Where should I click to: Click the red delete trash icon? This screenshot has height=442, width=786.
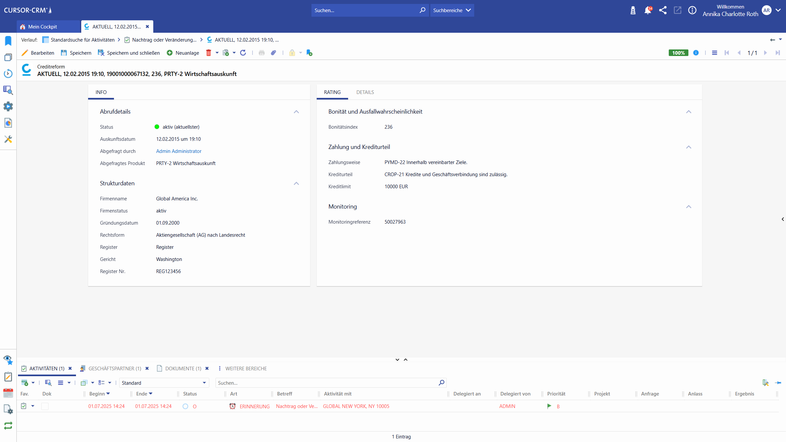click(209, 53)
